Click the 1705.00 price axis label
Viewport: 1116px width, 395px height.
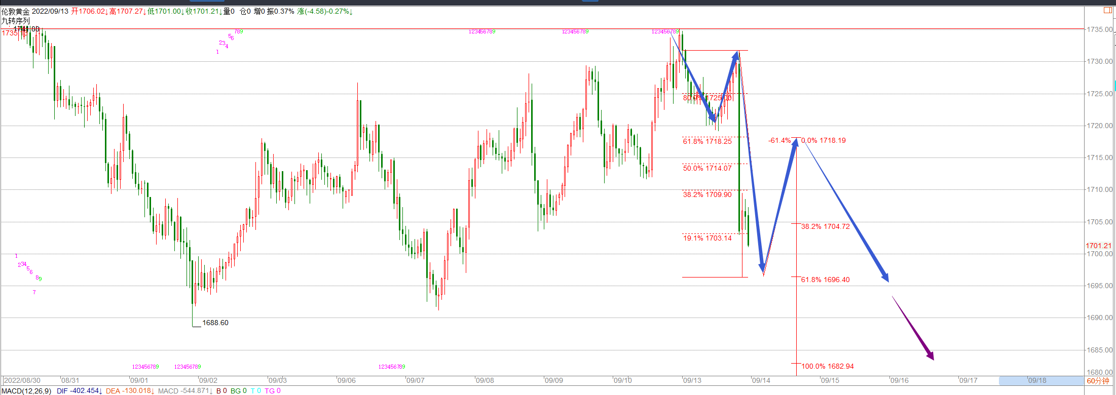tap(1099, 222)
